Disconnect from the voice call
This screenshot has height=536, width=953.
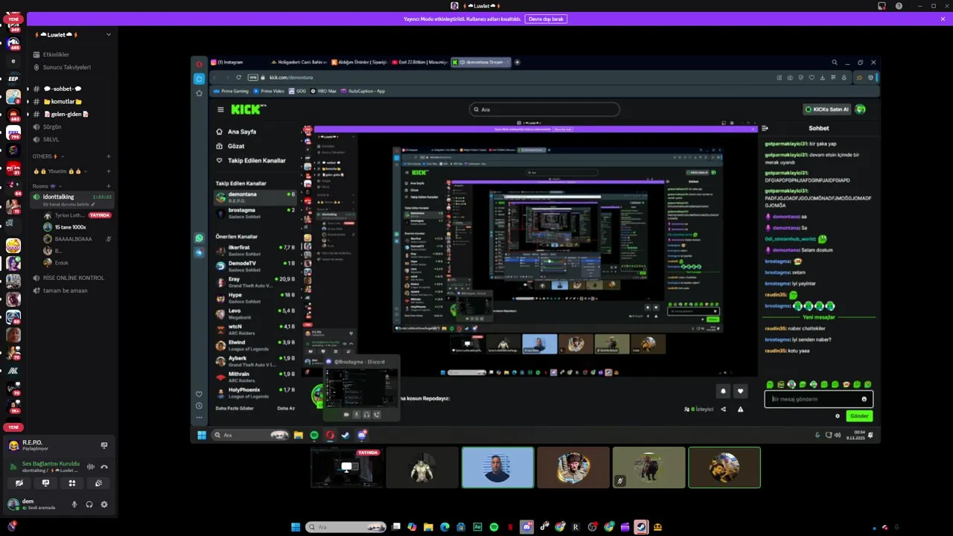click(104, 467)
